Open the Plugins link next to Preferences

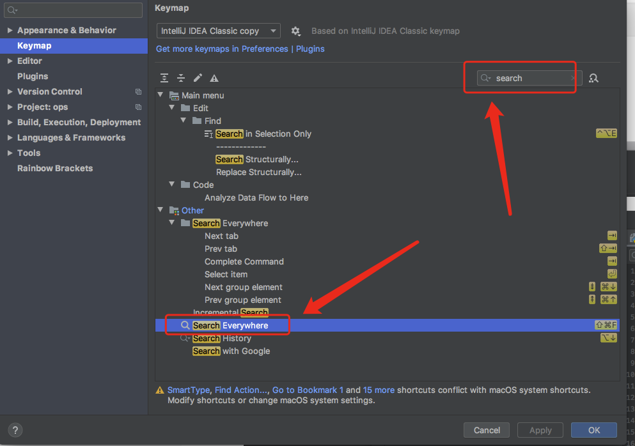tap(310, 49)
